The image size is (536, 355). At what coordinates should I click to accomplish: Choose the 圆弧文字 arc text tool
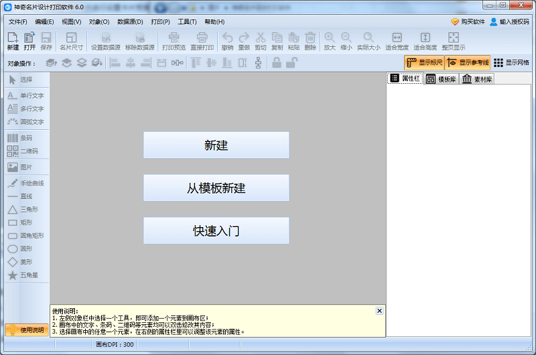(x=25, y=122)
